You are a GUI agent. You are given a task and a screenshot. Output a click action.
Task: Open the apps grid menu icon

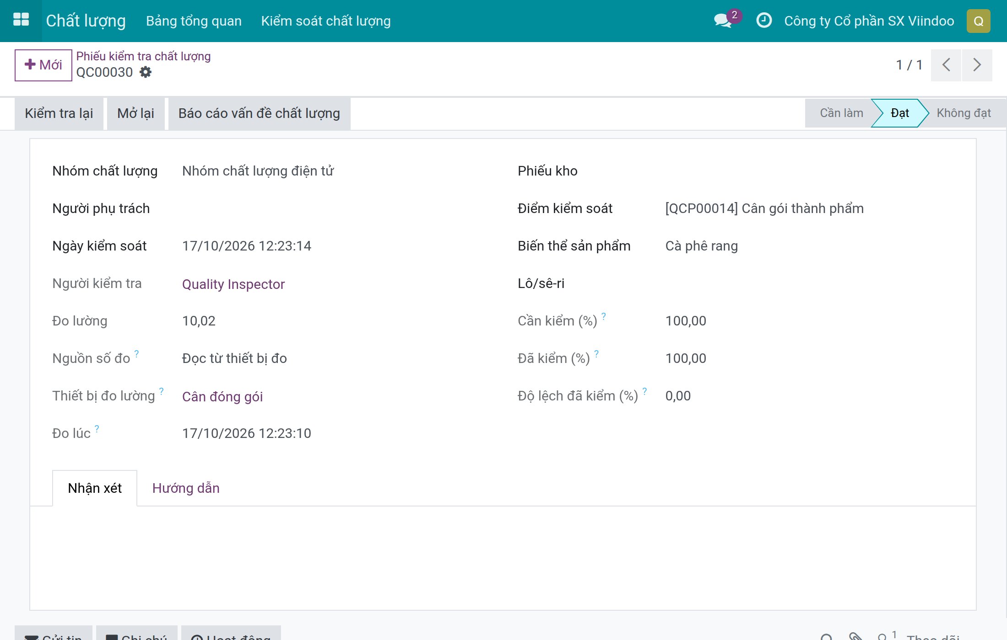pyautogui.click(x=21, y=20)
